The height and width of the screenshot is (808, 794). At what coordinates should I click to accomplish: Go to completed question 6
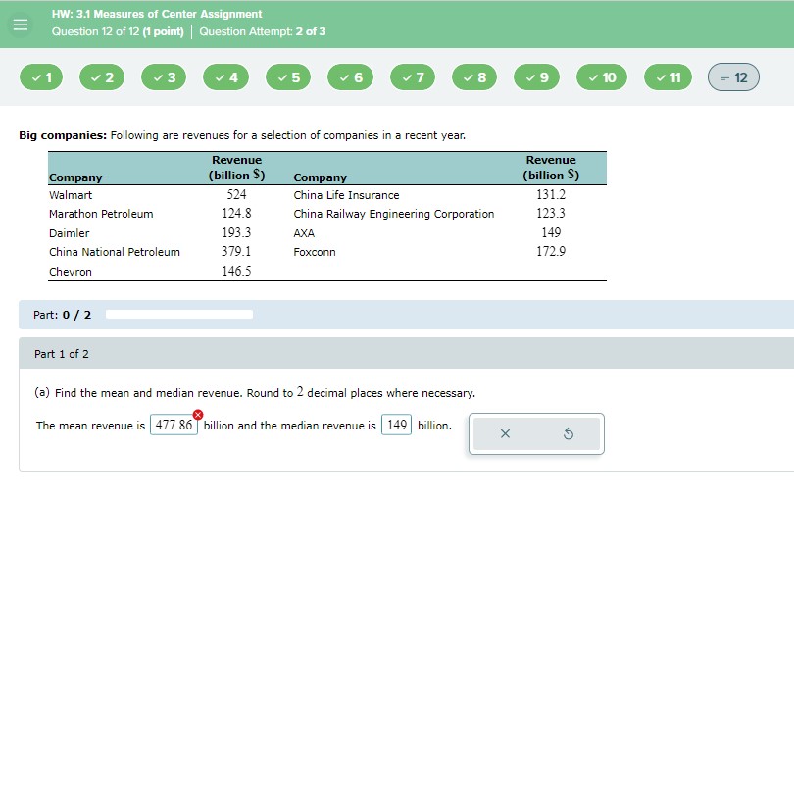(x=350, y=77)
